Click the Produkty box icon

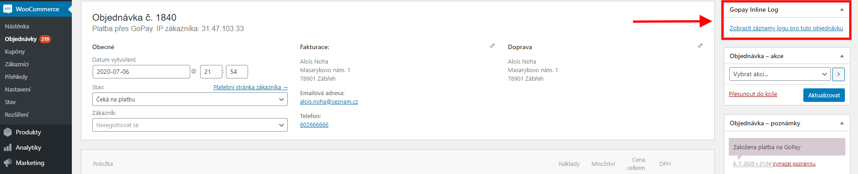(8, 132)
